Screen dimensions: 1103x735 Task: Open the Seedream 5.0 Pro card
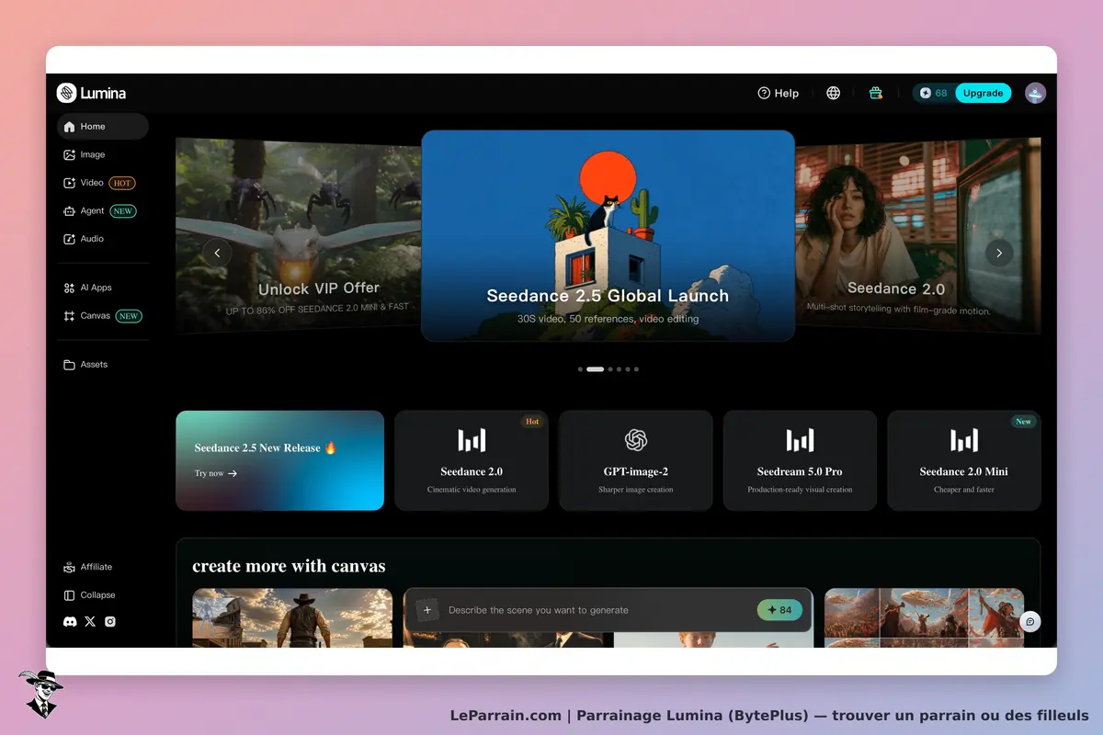tap(800, 460)
